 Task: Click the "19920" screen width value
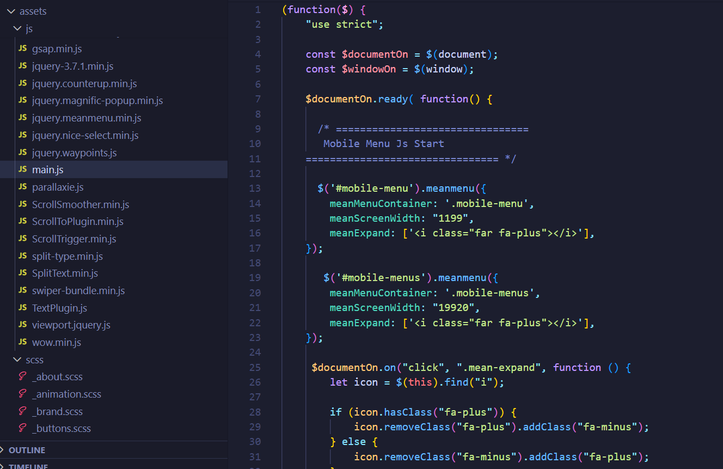(x=454, y=307)
